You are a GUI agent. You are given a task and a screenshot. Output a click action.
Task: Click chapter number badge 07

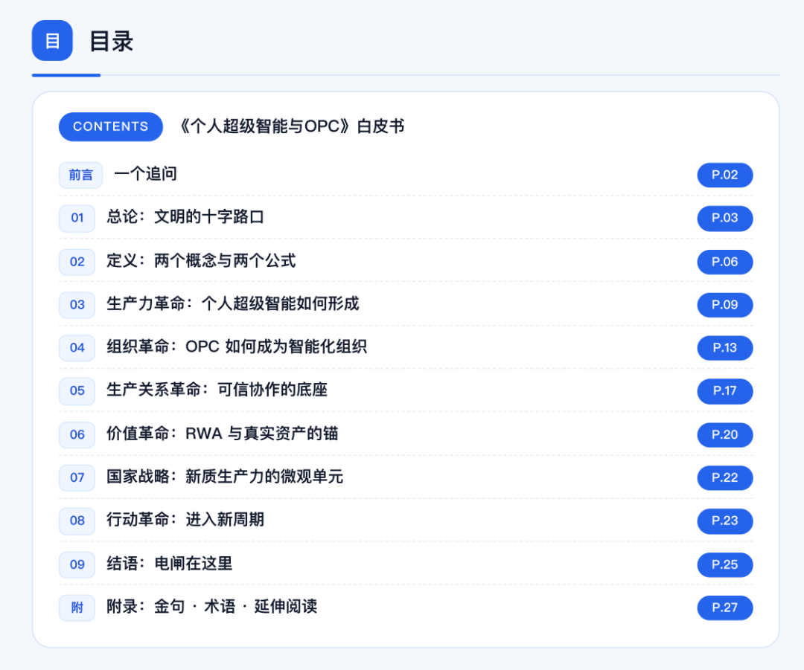pyautogui.click(x=77, y=478)
